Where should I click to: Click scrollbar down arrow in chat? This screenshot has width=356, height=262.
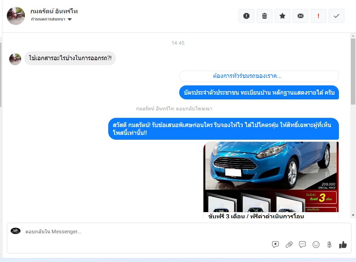(353, 215)
